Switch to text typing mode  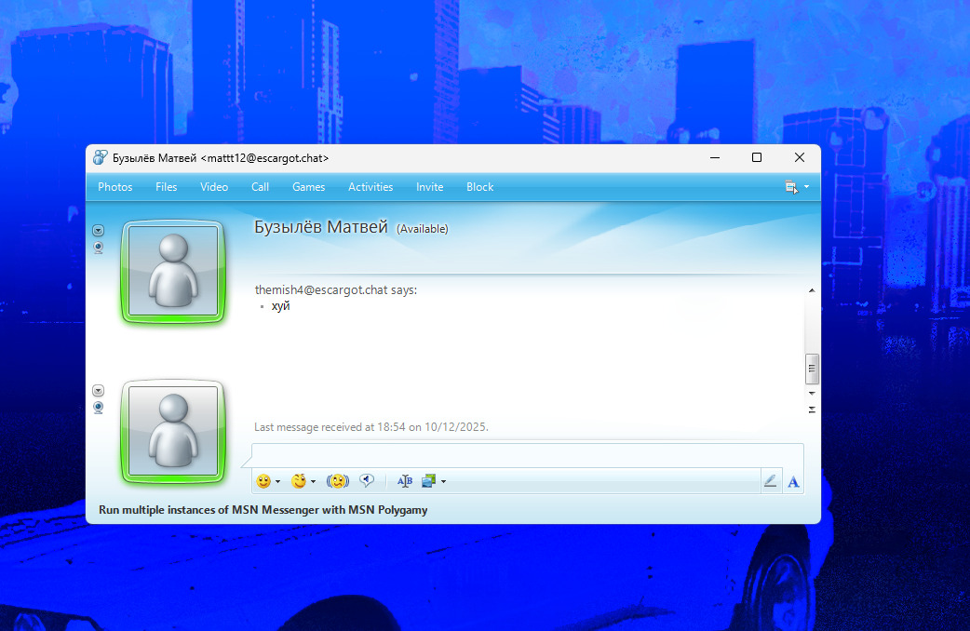click(x=794, y=481)
